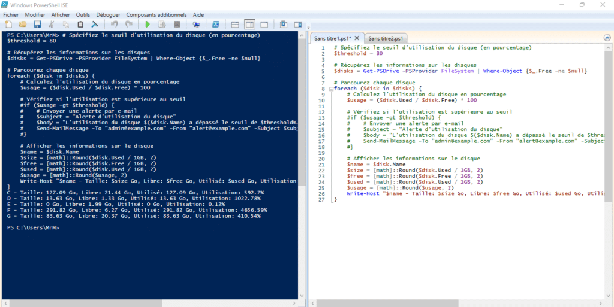
Task: Run the script with the green play icon
Action: pos(148,25)
